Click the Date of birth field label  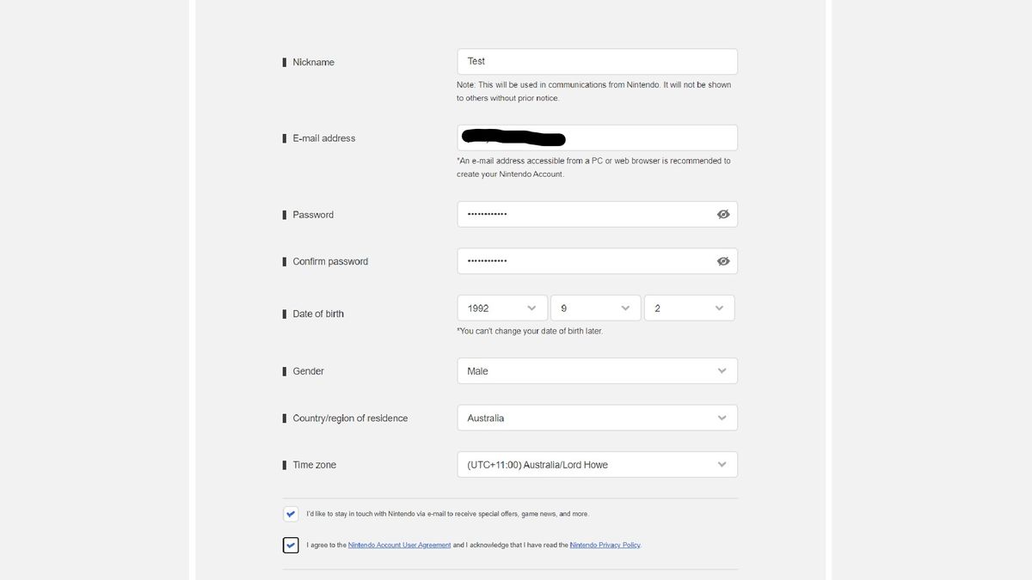[x=318, y=314]
